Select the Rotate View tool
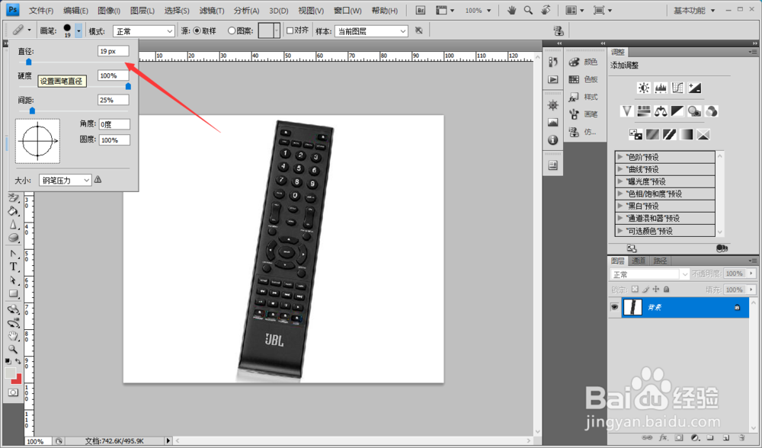This screenshot has width=762, height=448. click(546, 10)
